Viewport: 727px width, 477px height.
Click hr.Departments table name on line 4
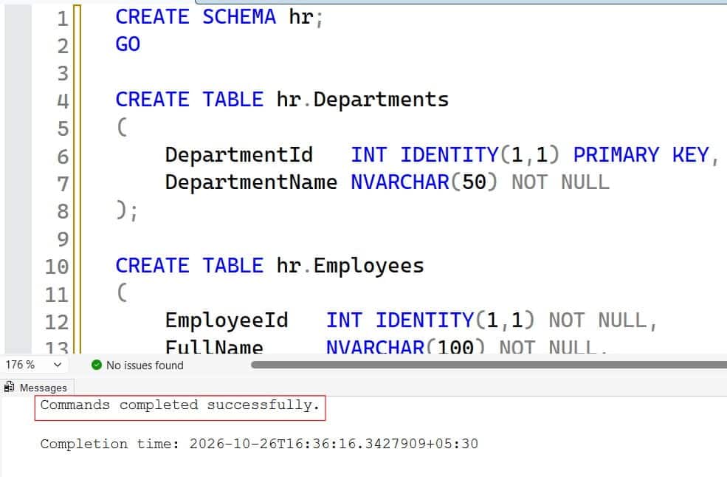coord(362,100)
